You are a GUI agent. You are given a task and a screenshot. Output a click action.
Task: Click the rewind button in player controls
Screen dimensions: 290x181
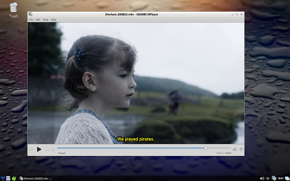tap(31, 149)
